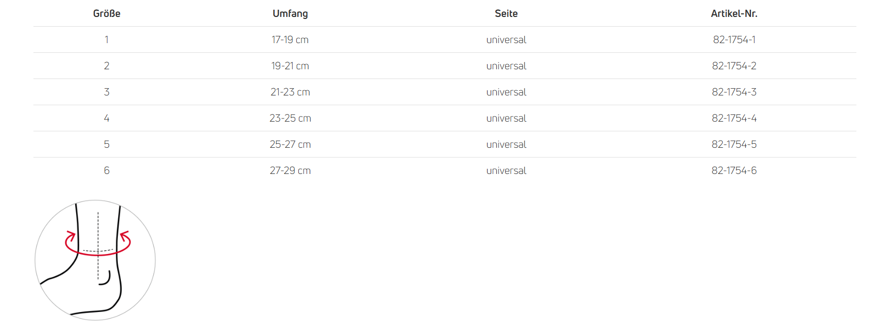
Task: Click size number 6 in Größe column
Action: (x=106, y=170)
